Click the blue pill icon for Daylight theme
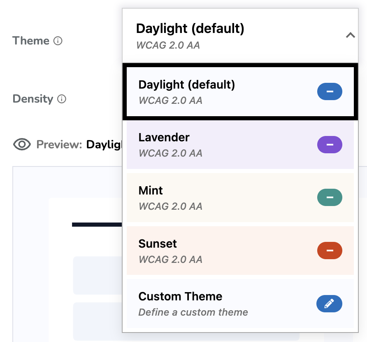The width and height of the screenshot is (367, 342). pos(329,91)
